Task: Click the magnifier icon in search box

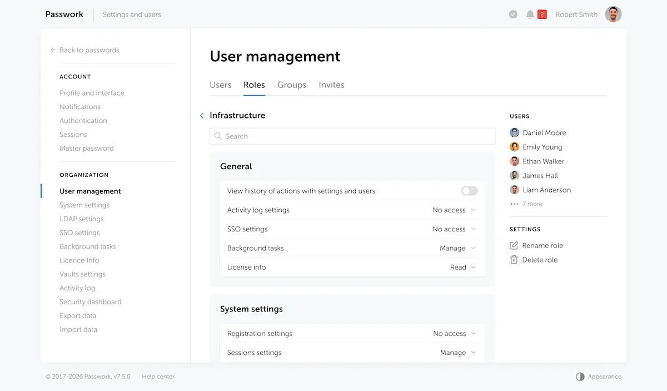Action: (x=218, y=136)
